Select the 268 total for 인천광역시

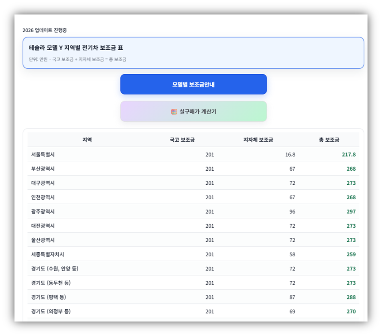point(351,197)
